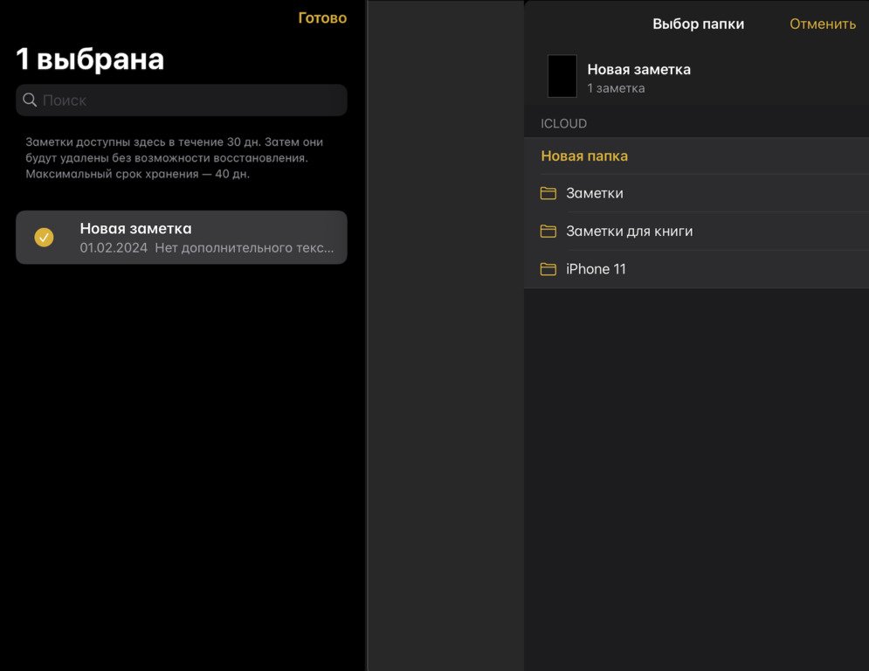Move note to Заметки для книги
The height and width of the screenshot is (671, 869).
tap(696, 232)
